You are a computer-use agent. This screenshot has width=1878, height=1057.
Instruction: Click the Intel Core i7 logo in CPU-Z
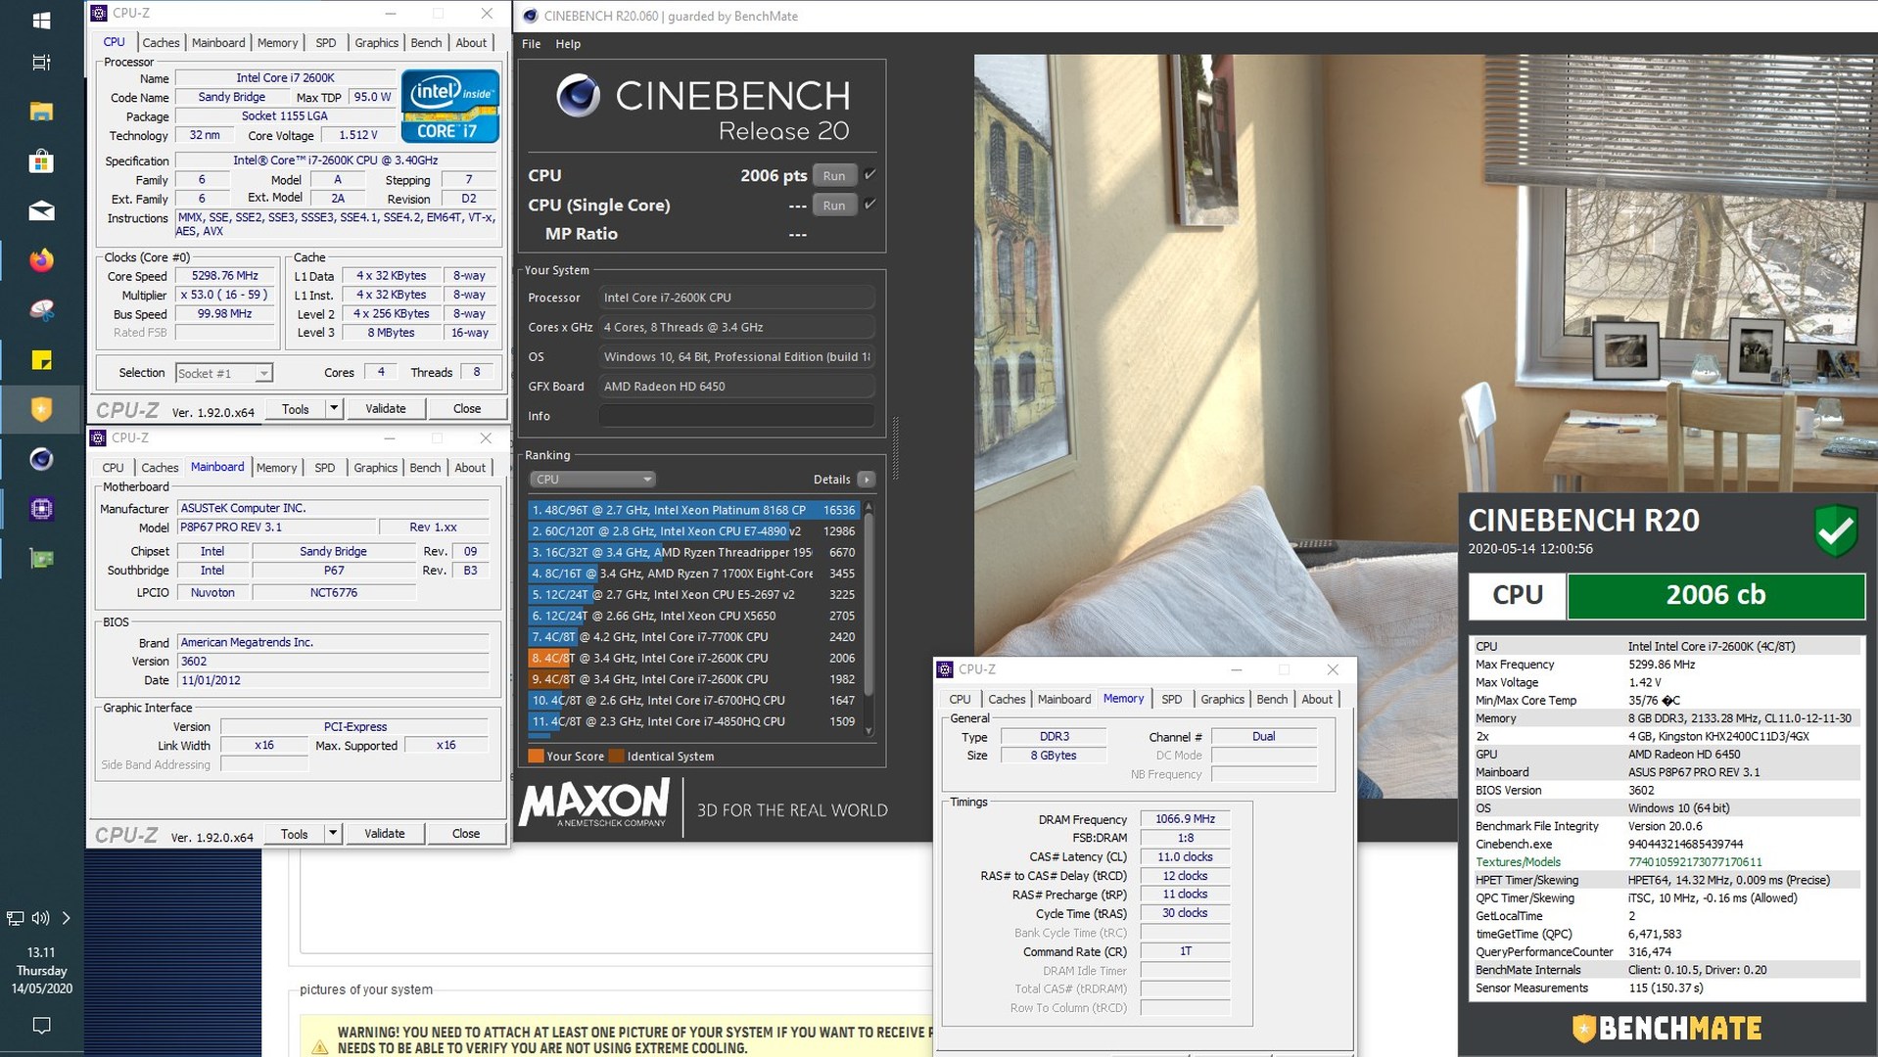point(450,106)
